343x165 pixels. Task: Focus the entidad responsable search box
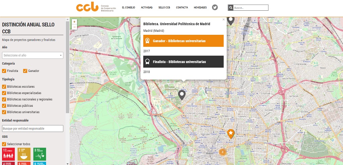pos(32,129)
